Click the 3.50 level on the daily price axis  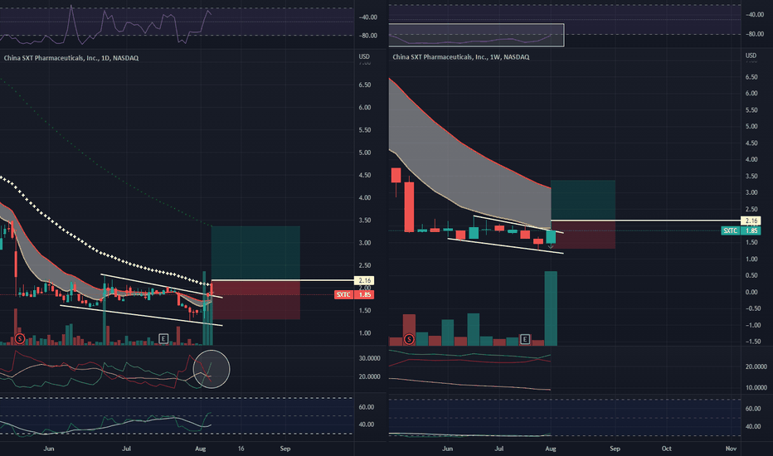tap(365, 221)
